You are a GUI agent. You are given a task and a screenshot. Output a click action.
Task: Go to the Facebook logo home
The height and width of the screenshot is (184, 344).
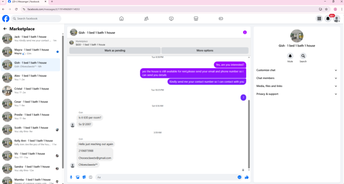pyautogui.click(x=6, y=19)
